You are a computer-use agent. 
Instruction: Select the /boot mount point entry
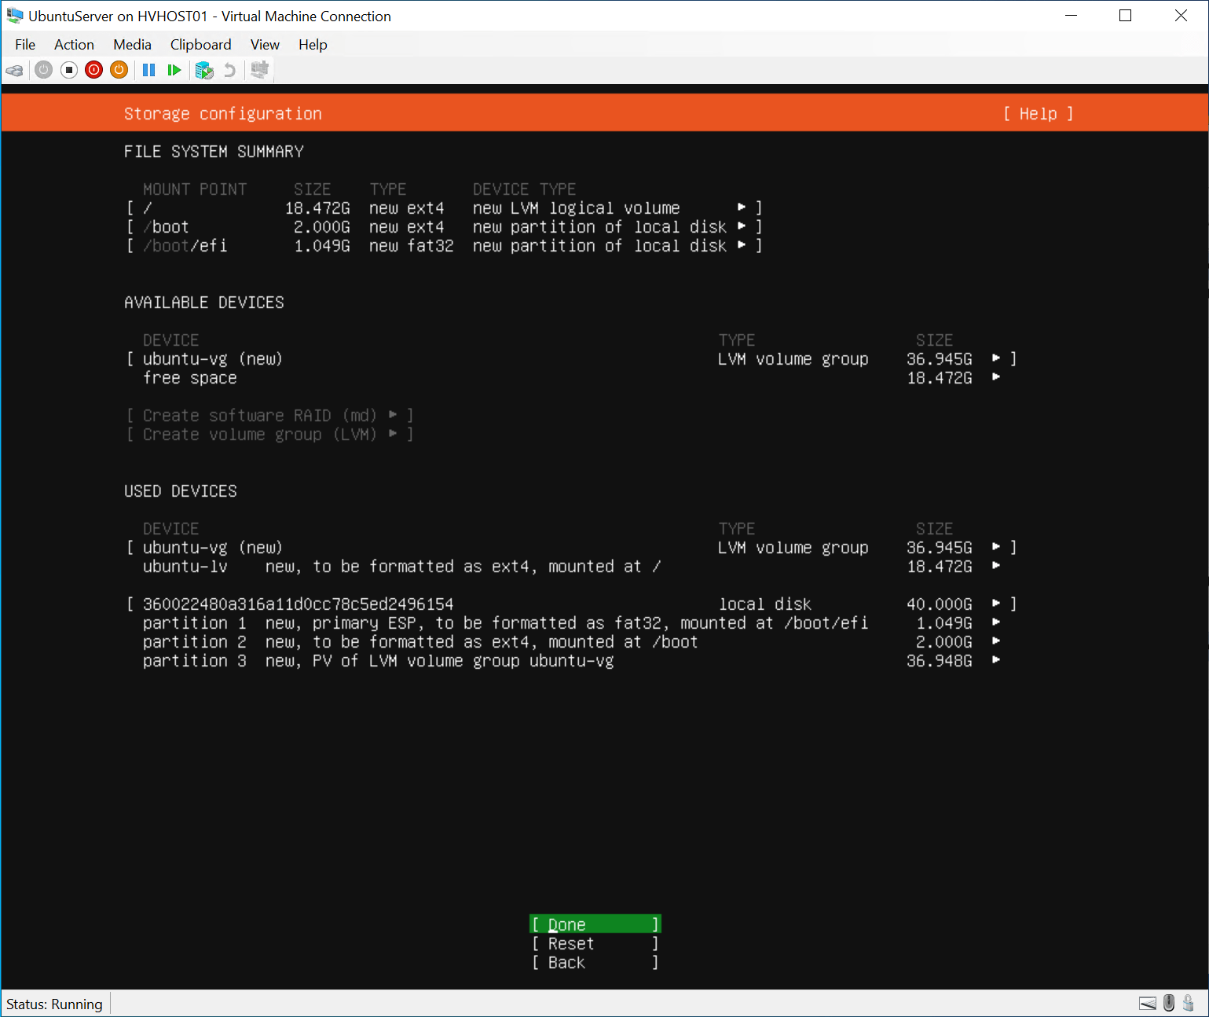point(445,226)
